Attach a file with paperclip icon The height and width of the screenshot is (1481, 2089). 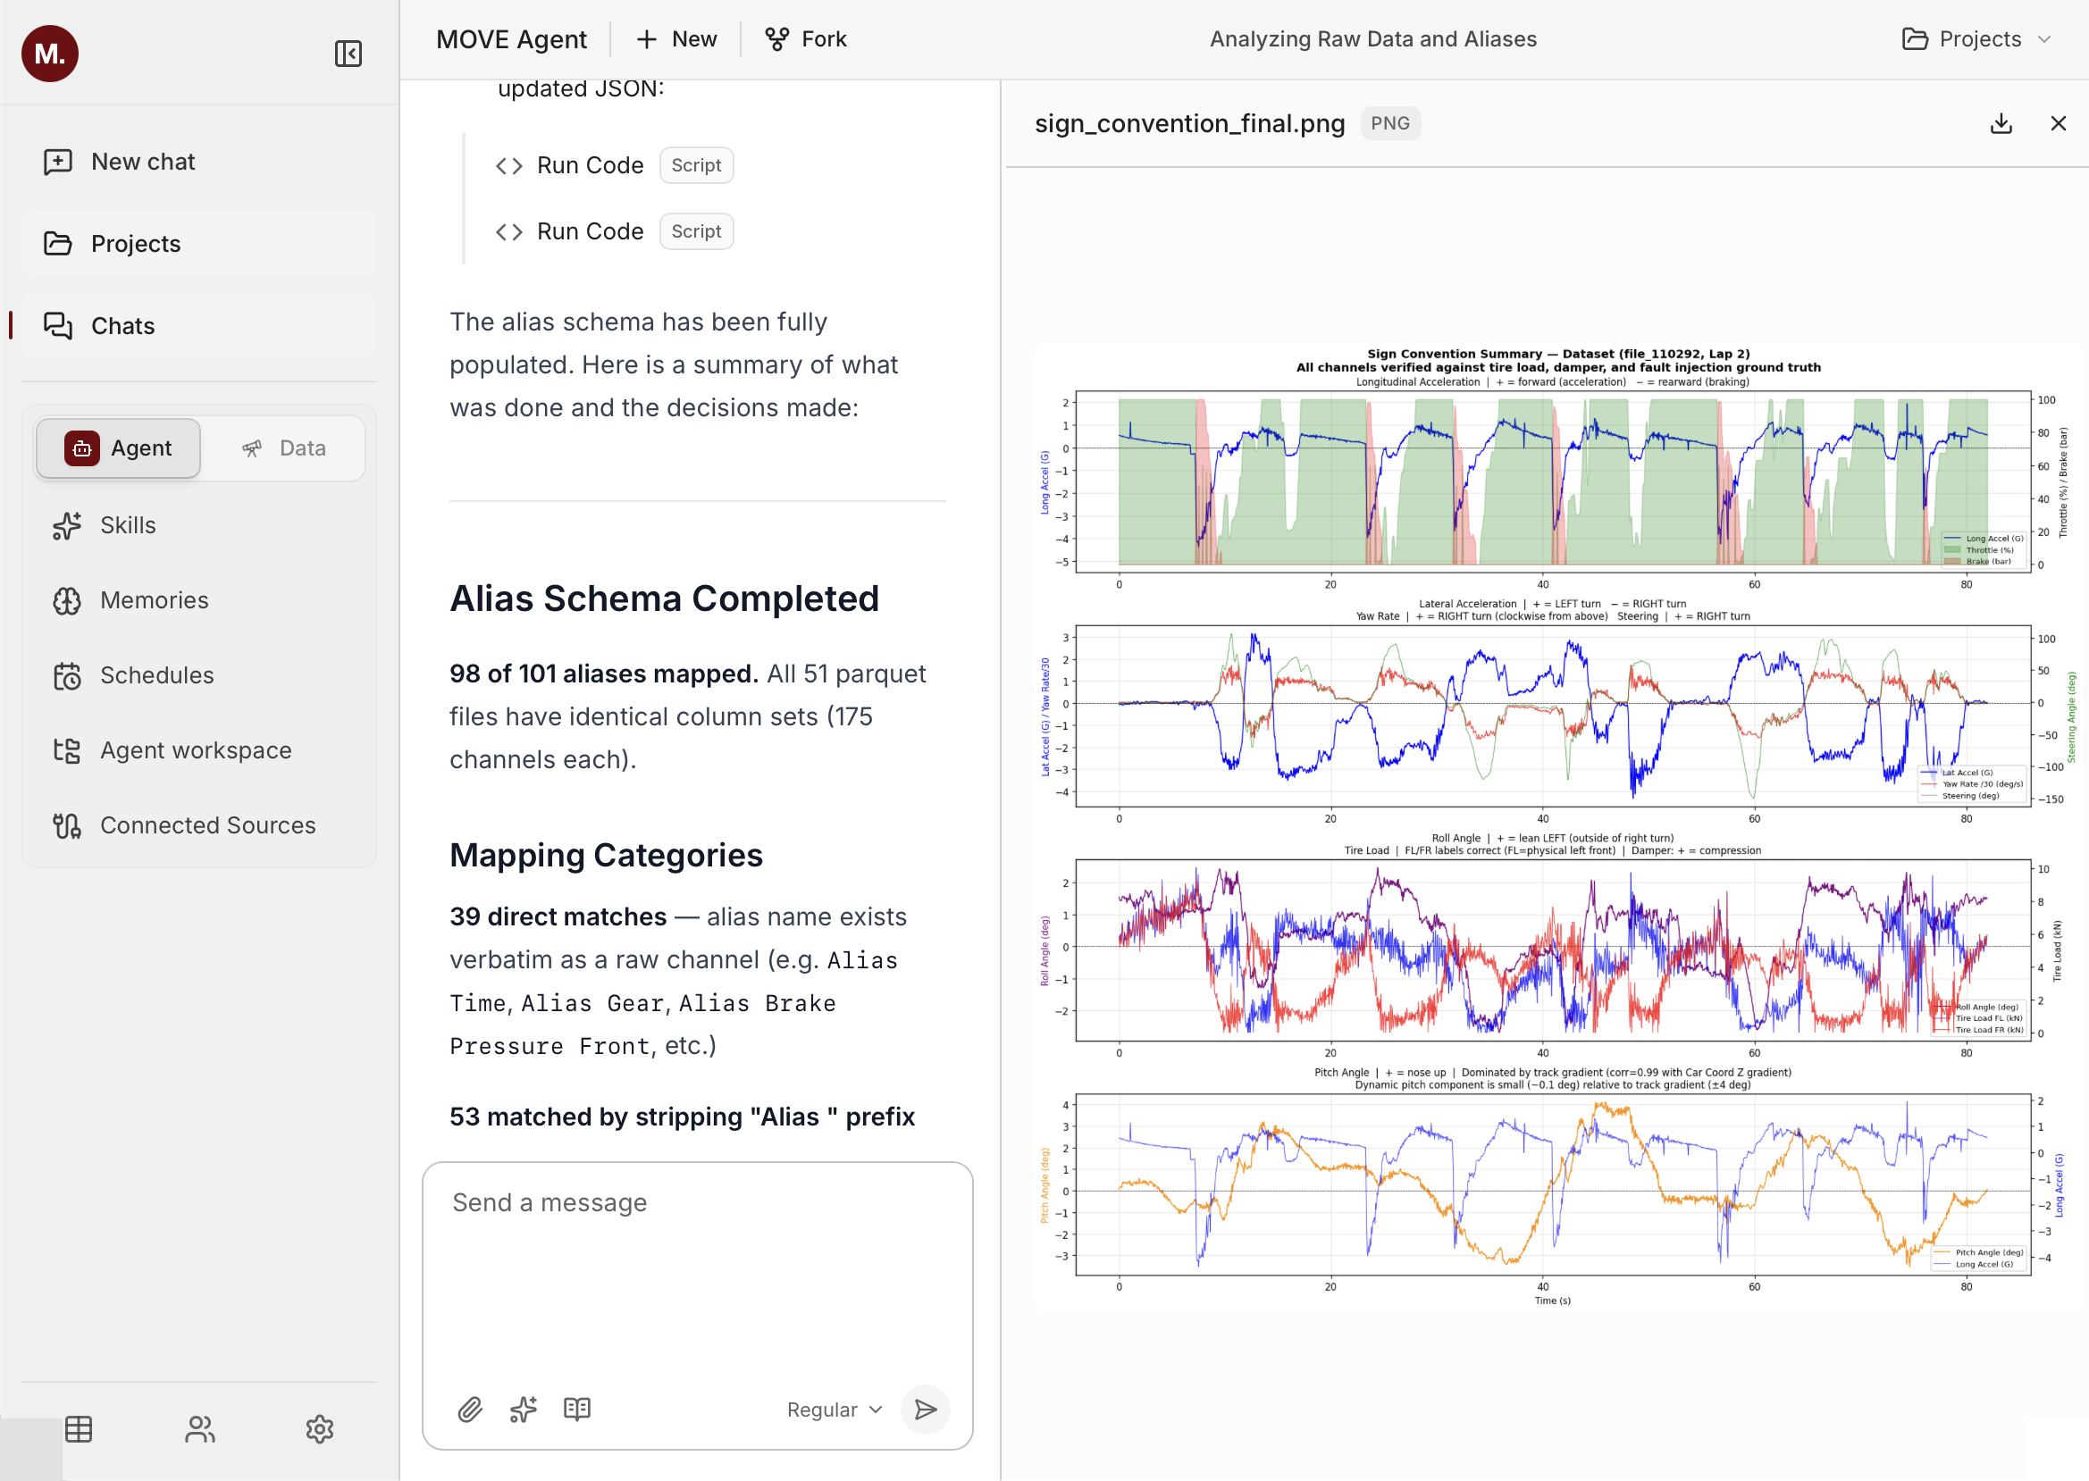coord(470,1410)
